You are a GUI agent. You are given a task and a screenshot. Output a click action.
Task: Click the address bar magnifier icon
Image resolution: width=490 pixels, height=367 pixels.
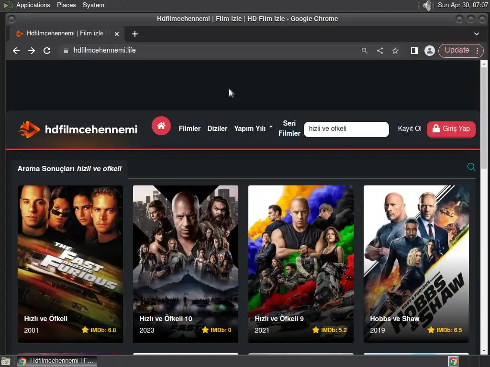point(364,51)
